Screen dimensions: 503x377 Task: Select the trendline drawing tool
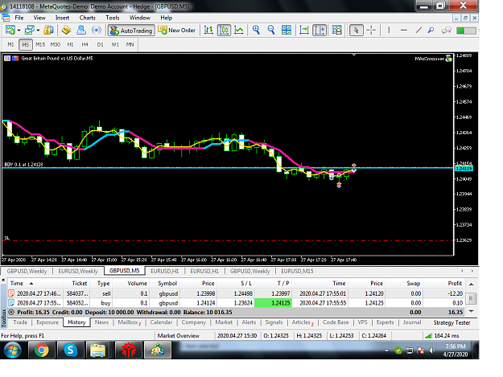pyautogui.click(x=418, y=31)
